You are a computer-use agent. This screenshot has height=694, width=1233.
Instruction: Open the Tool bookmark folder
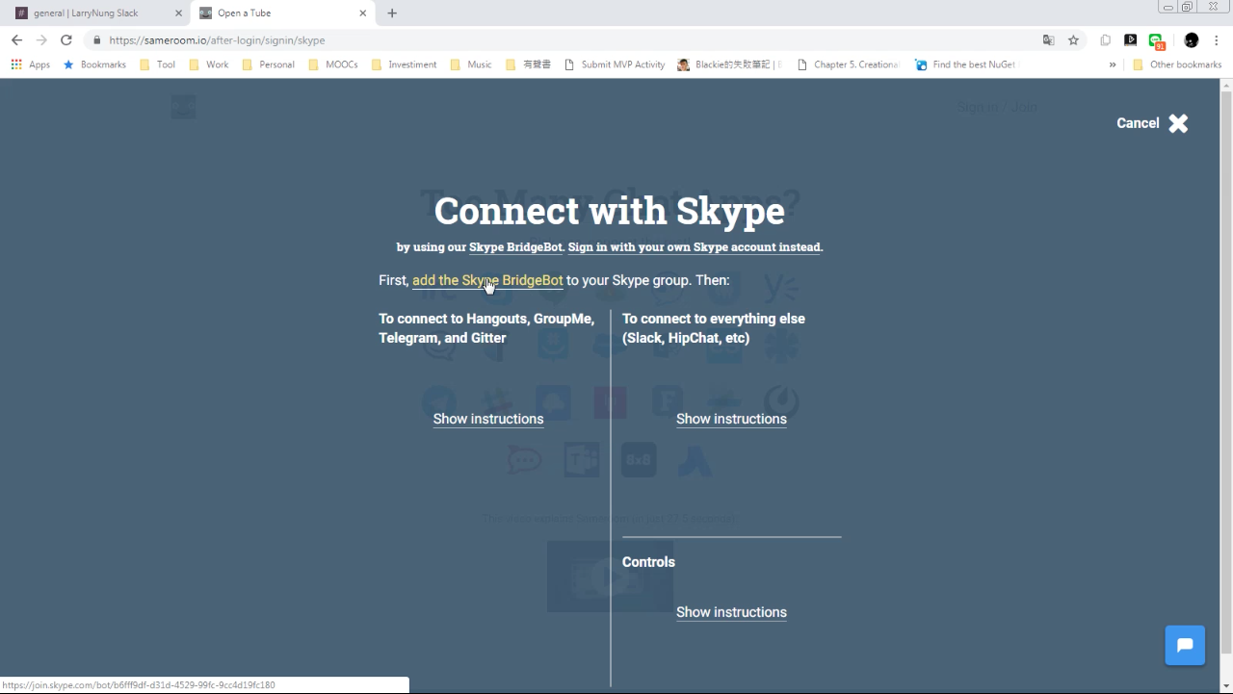click(x=158, y=64)
